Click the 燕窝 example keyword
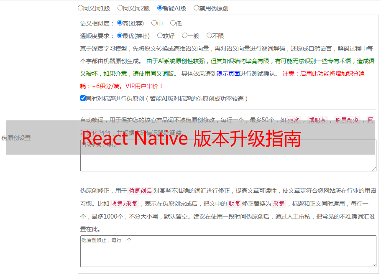The image size is (381, 275). [x=293, y=120]
